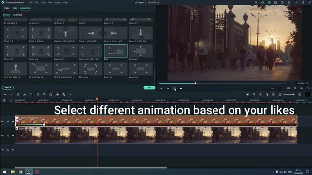Pause the preview playback
The image size is (312, 175).
click(175, 88)
